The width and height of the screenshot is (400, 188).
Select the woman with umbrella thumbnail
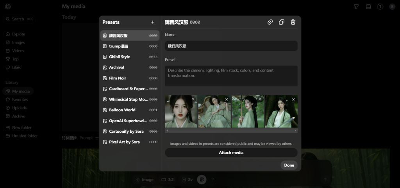[x=248, y=112]
